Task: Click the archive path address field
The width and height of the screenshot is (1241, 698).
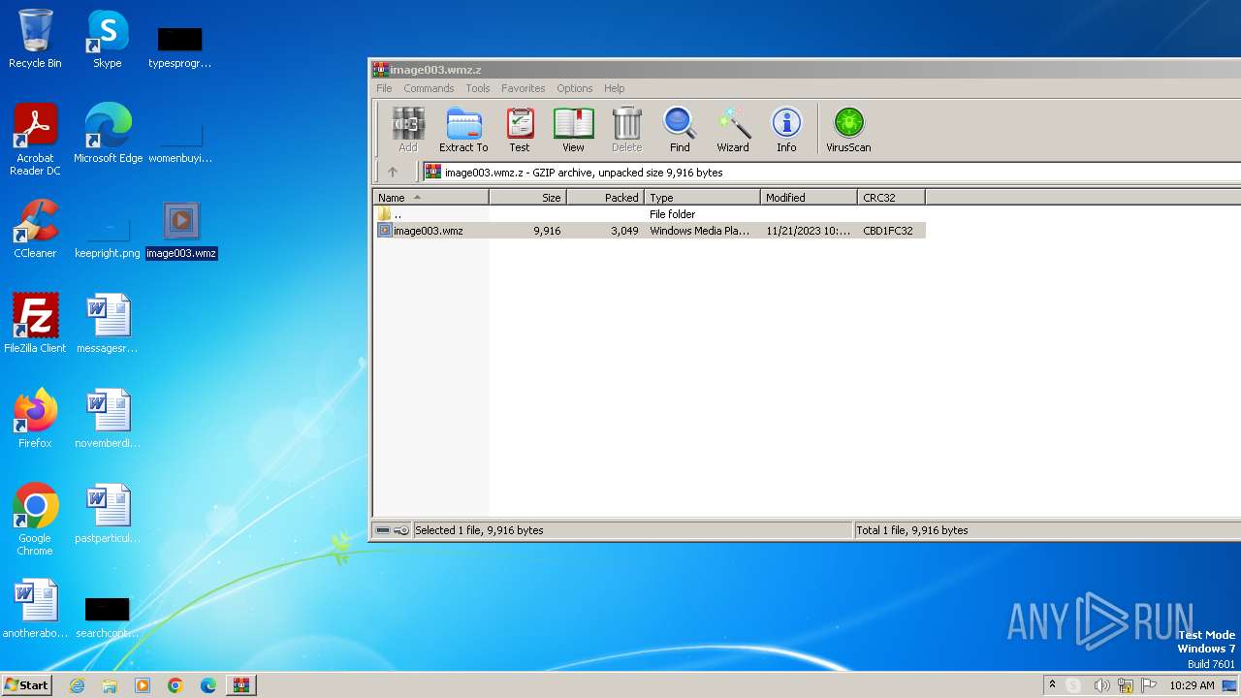Action: click(x=832, y=172)
